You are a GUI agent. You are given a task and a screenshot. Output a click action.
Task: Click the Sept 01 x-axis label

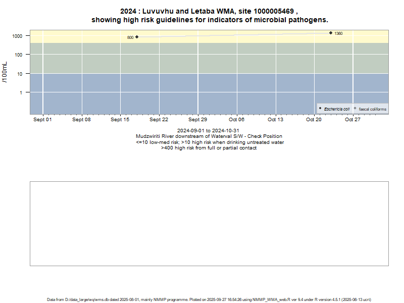coord(42,120)
